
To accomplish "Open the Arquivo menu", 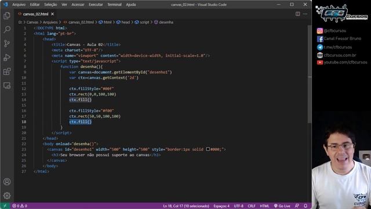I will click(19, 5).
